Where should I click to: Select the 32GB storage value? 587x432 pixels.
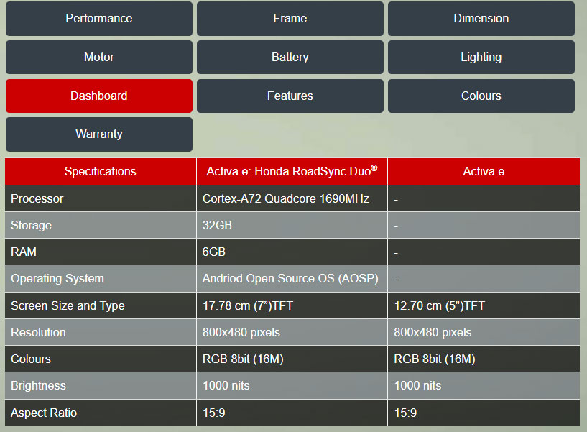click(217, 226)
